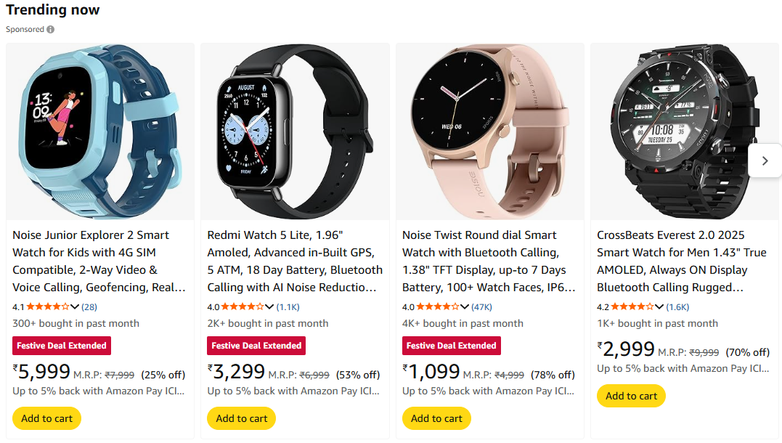Click the Sponsored info icon
The height and width of the screenshot is (443, 782).
click(50, 30)
